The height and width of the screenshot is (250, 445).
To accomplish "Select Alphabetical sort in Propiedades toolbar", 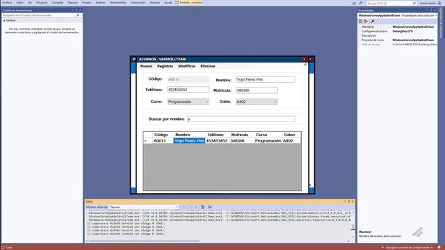I will (x=366, y=22).
